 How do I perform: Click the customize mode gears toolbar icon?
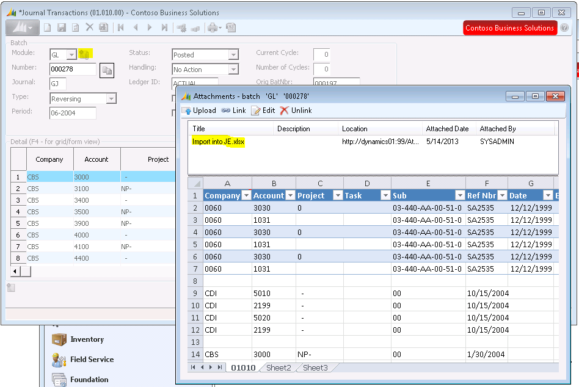point(181,28)
